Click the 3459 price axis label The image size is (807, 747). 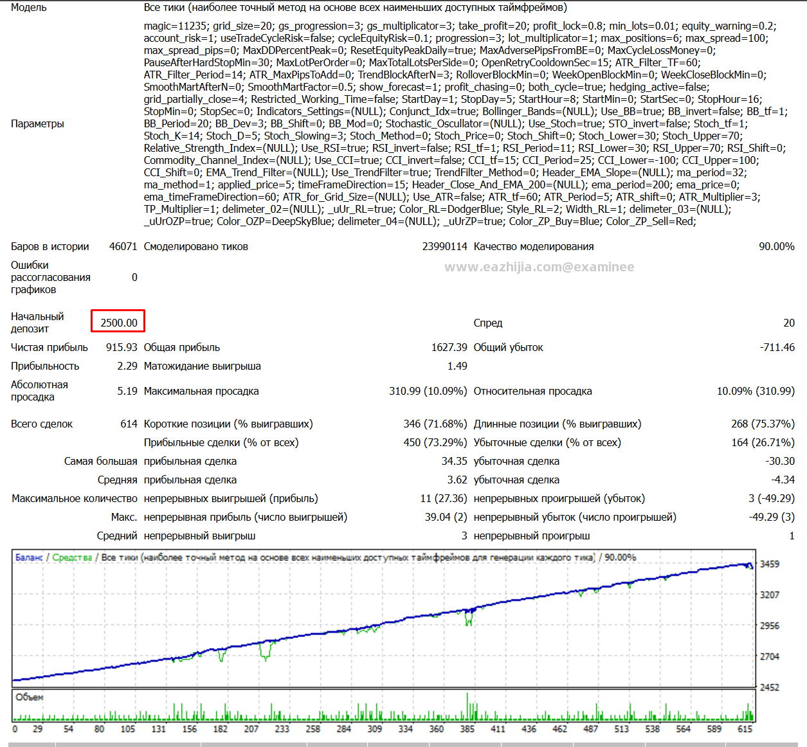click(x=770, y=564)
